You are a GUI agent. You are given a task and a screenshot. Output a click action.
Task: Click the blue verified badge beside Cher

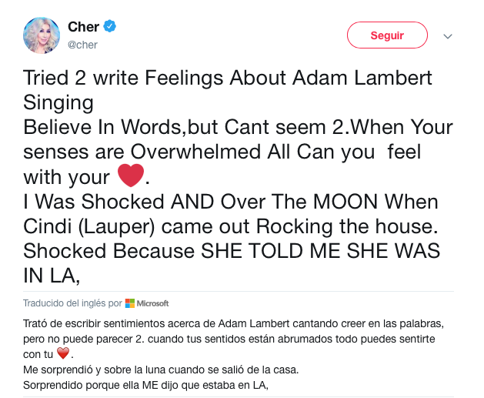point(109,26)
